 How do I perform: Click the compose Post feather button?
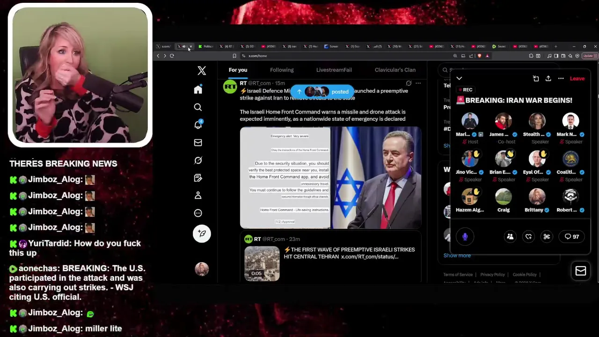[x=202, y=233]
